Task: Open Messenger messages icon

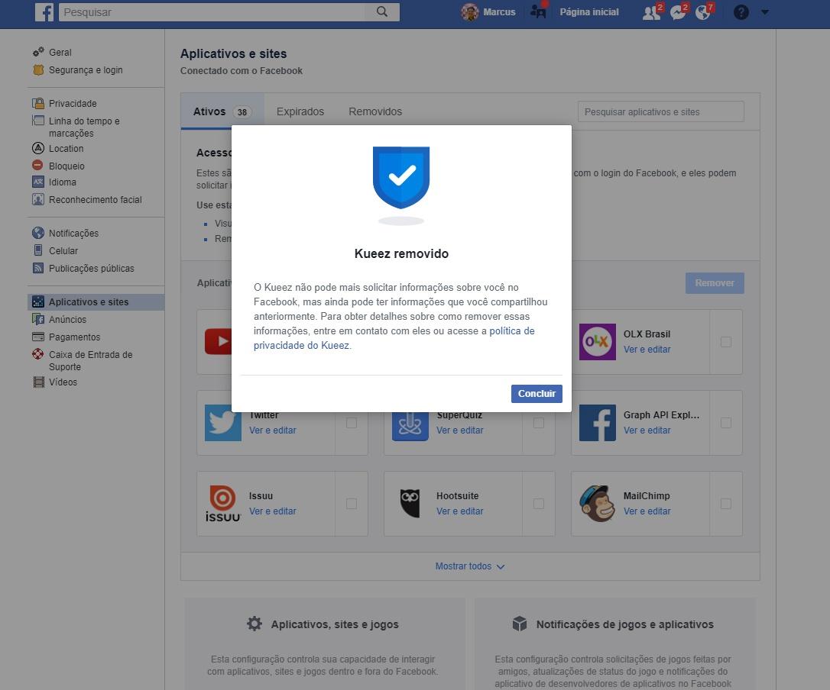Action: [x=678, y=12]
